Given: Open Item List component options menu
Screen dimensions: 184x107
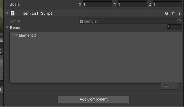Looking at the screenshot, I should click(179, 13).
